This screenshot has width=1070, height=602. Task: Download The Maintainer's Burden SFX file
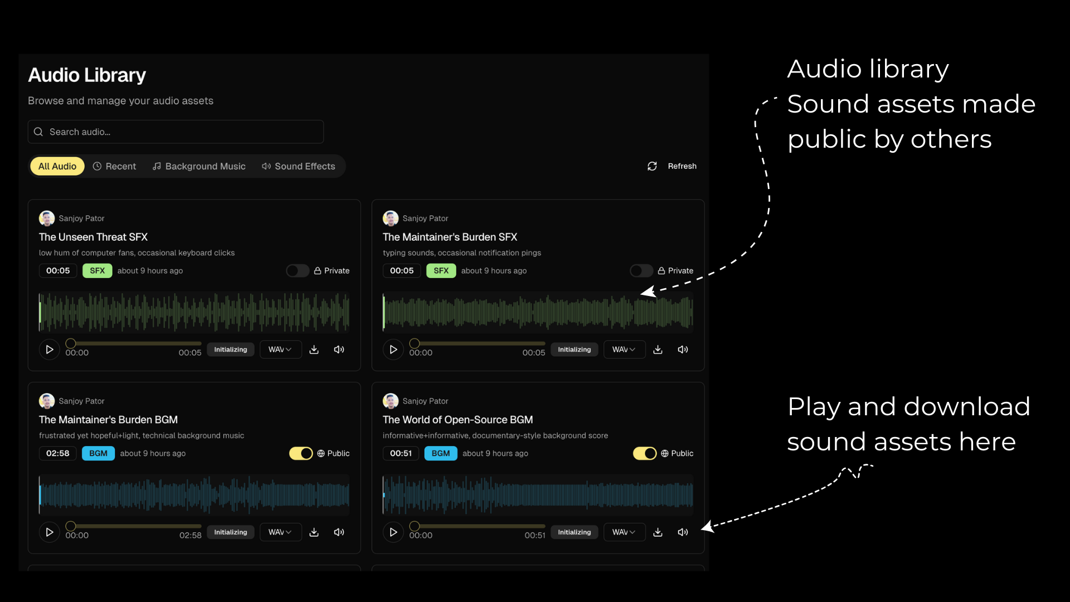658,349
